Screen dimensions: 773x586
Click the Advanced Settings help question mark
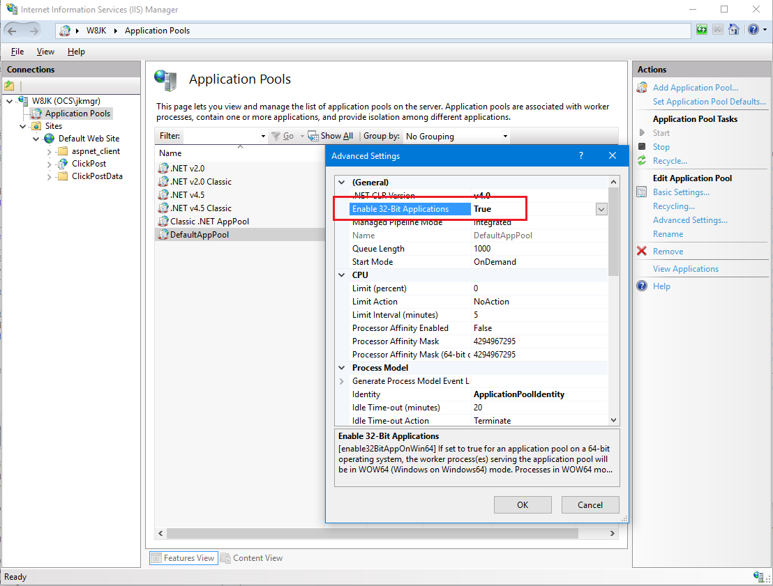[x=581, y=156]
